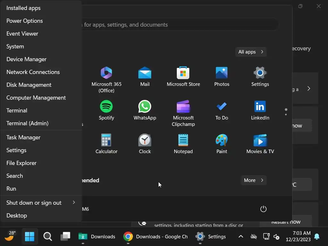Click the pinned apps page indicator dot
The width and height of the screenshot is (328, 246).
pos(286,110)
